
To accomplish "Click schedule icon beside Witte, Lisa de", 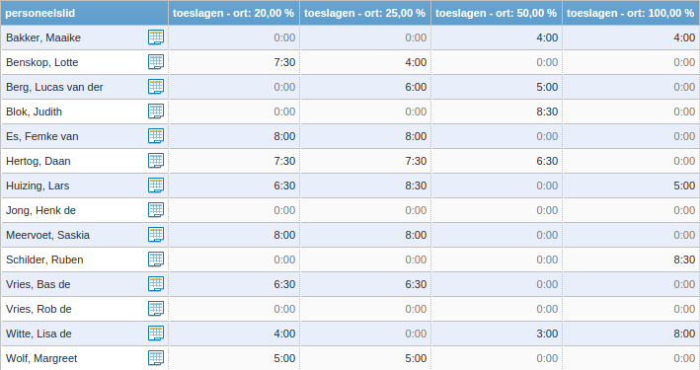I will 156,333.
